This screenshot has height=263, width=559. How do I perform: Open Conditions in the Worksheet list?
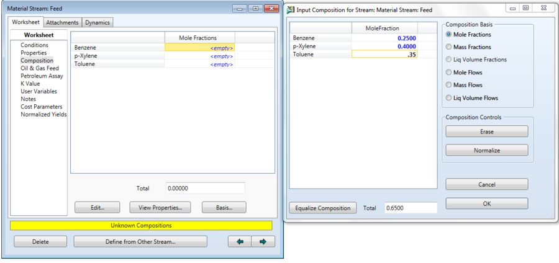[x=34, y=45]
